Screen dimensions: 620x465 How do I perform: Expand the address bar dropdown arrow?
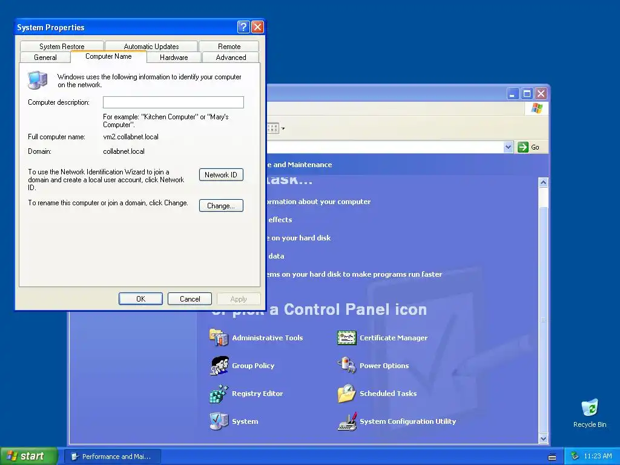pos(509,147)
